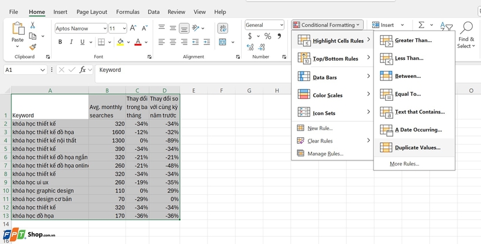Open Paste options arrow
Screen dimensions: 481x244
coord(17,47)
